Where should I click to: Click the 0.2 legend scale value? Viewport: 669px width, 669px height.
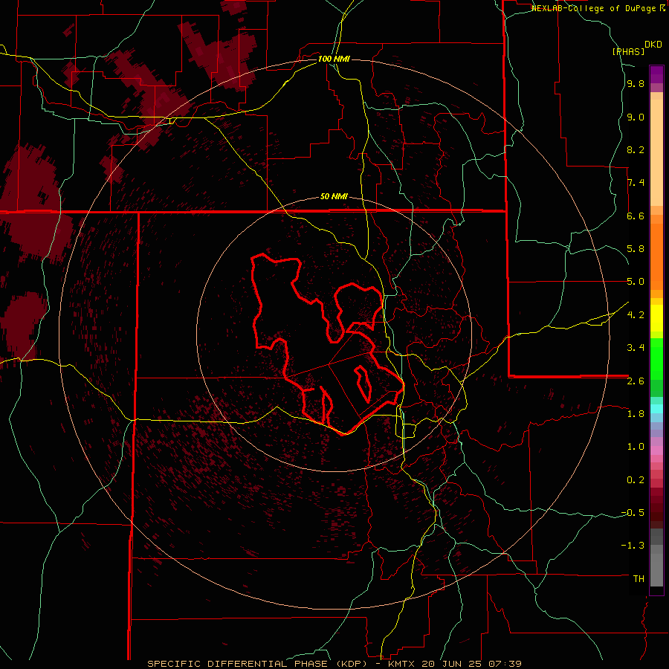pos(636,480)
